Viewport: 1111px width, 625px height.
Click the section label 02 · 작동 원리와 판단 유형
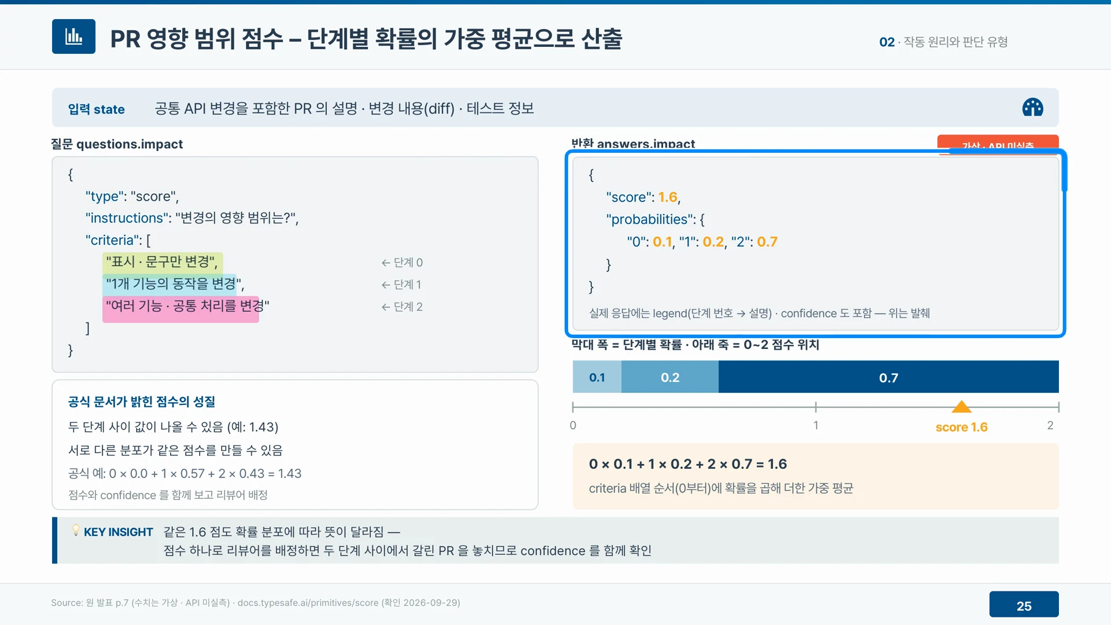943,42
